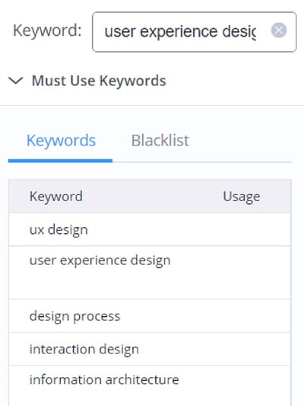Click the Must Use Keywords heading

[99, 81]
